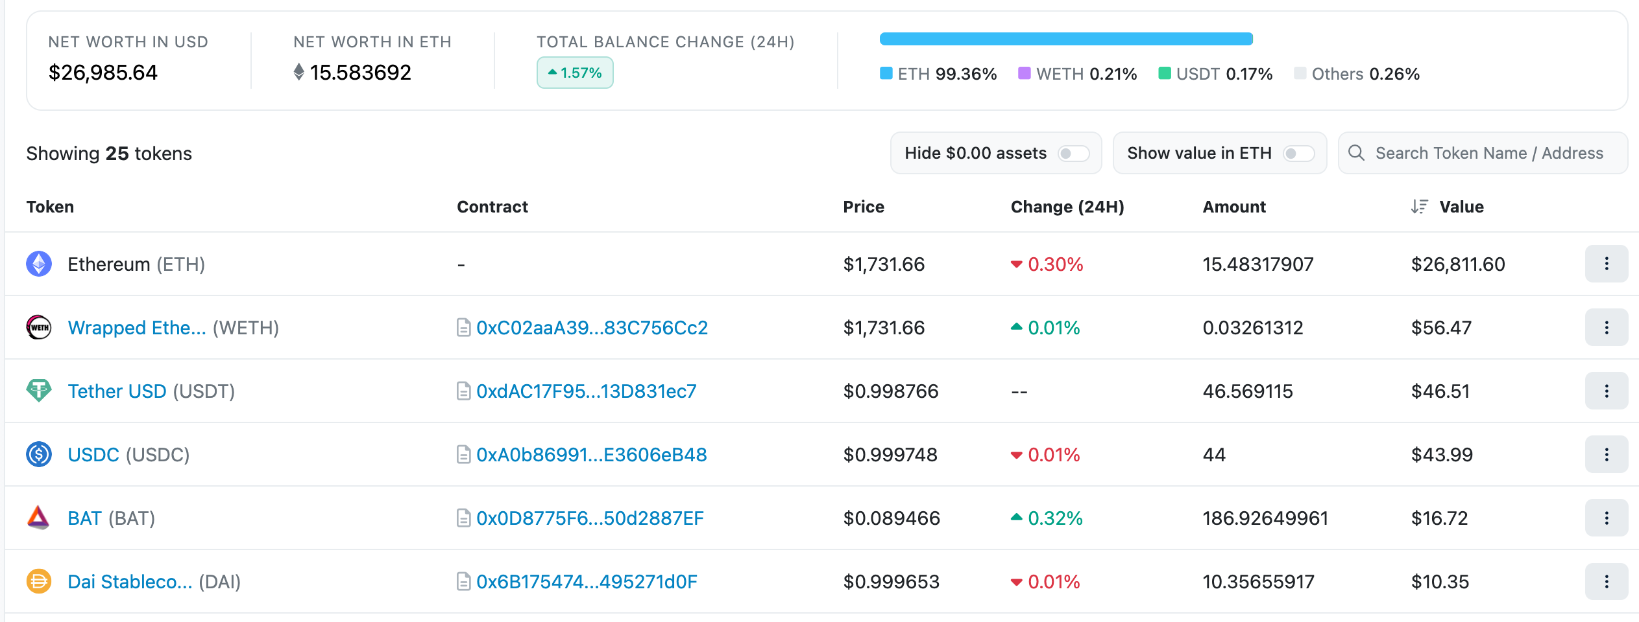Open the three-dot menu for USDC row

[1607, 454]
